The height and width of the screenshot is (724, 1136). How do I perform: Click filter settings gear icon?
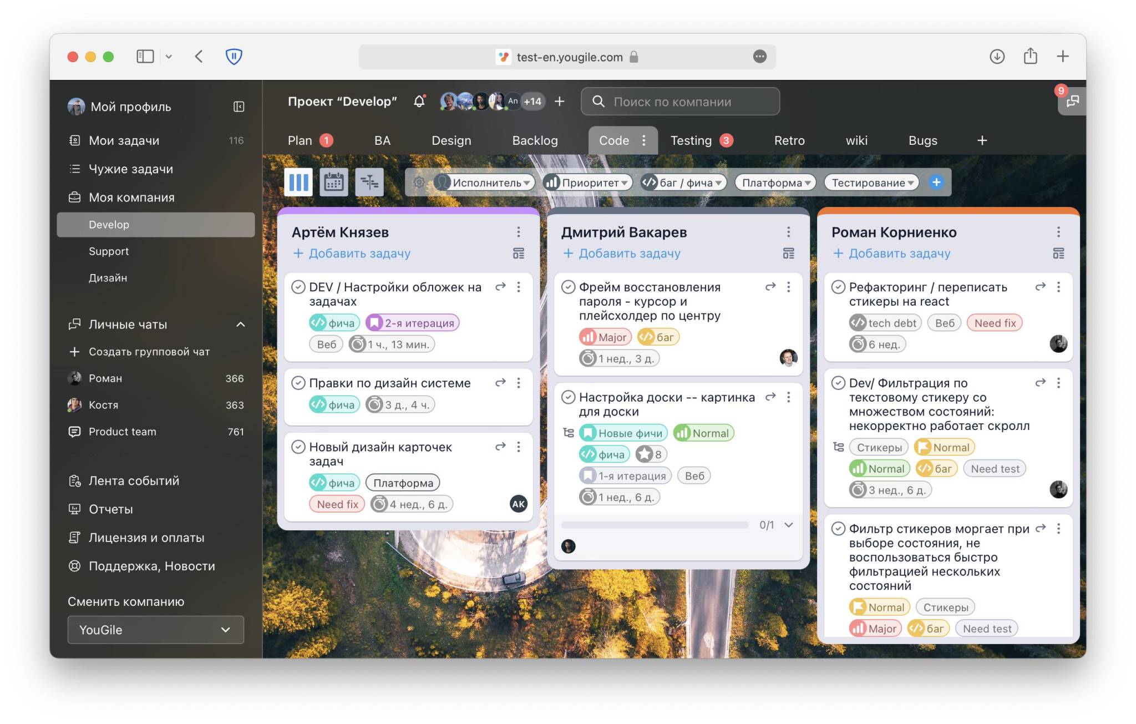click(419, 183)
